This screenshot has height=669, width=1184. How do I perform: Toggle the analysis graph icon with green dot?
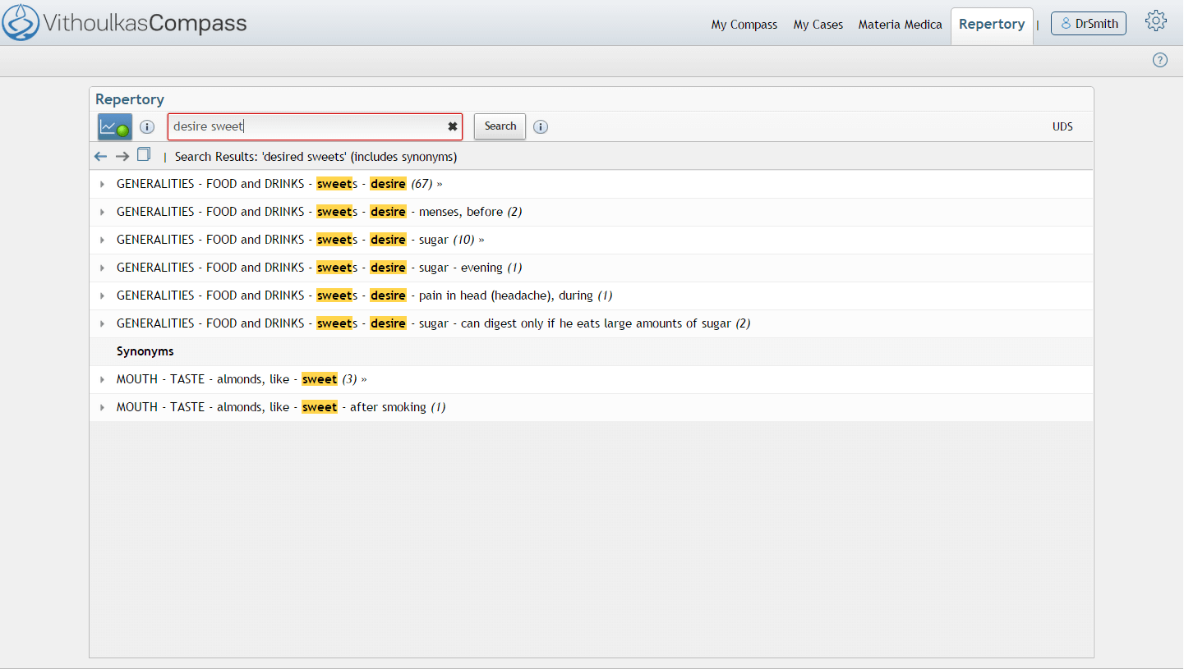[115, 126]
